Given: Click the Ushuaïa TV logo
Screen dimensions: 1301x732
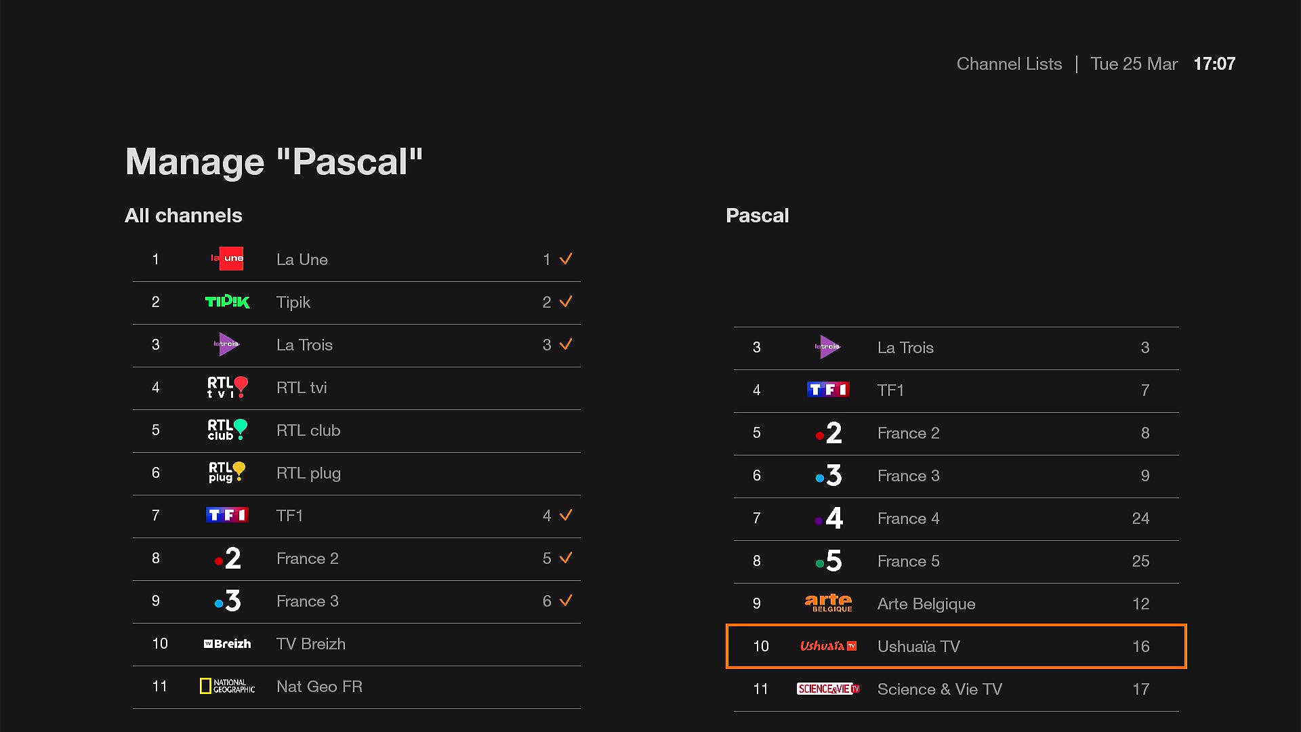Looking at the screenshot, I should pos(828,646).
